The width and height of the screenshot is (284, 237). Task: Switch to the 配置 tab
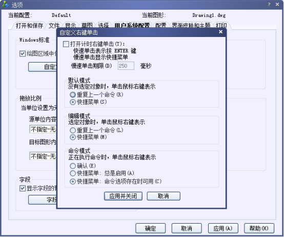tap(160, 26)
